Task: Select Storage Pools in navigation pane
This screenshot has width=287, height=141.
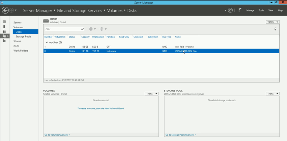Action: click(x=23, y=36)
